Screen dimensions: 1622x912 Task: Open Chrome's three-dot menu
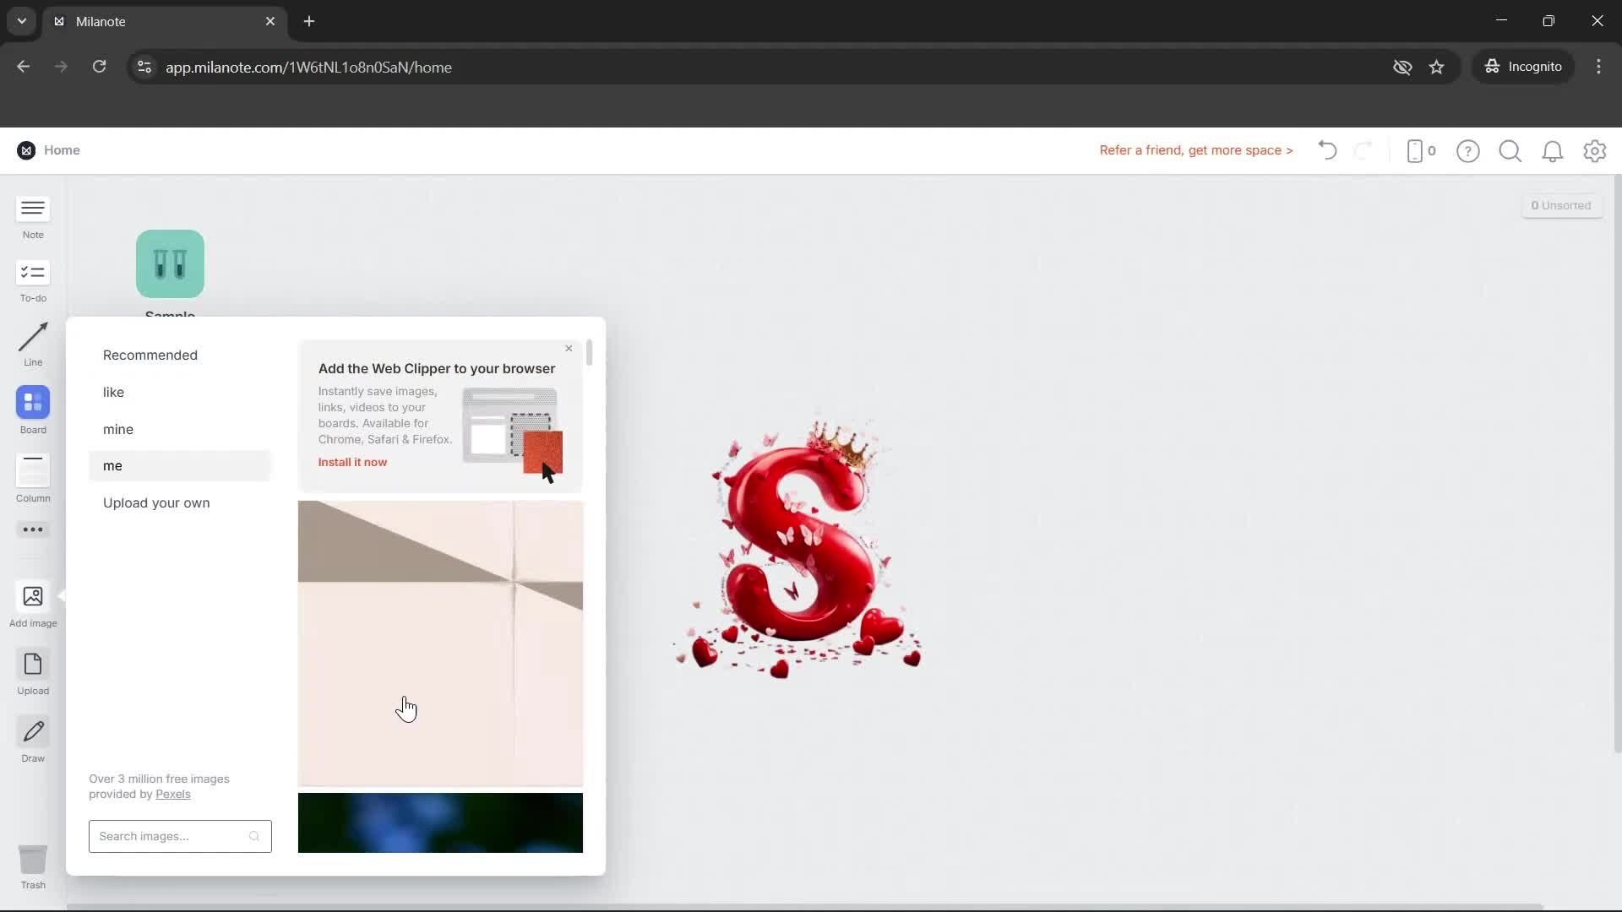click(x=1599, y=67)
